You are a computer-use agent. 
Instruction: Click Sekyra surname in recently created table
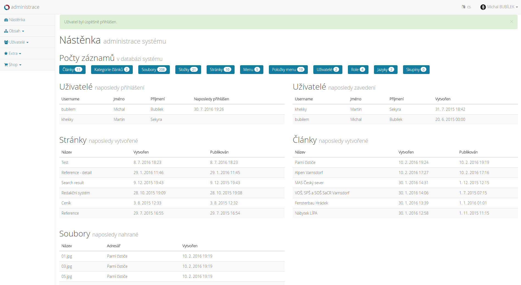(395, 109)
